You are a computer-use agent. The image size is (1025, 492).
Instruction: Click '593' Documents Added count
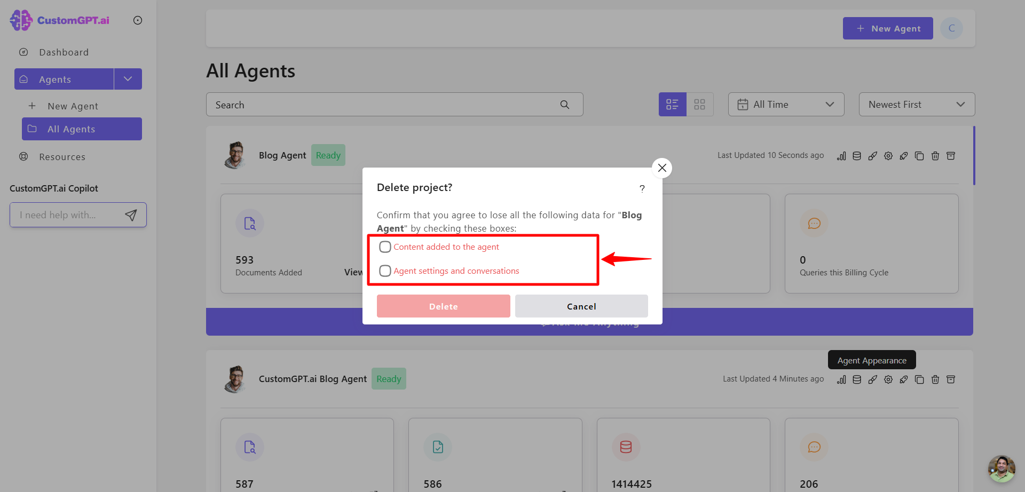click(245, 260)
